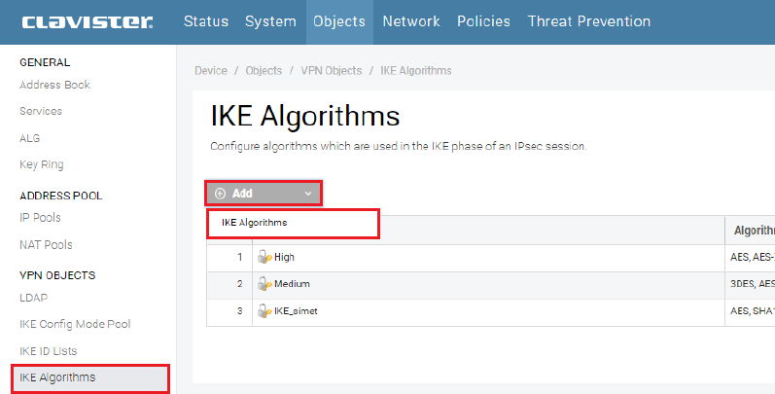The height and width of the screenshot is (394, 775).
Task: Click the plus icon on Add button
Action: 220,194
